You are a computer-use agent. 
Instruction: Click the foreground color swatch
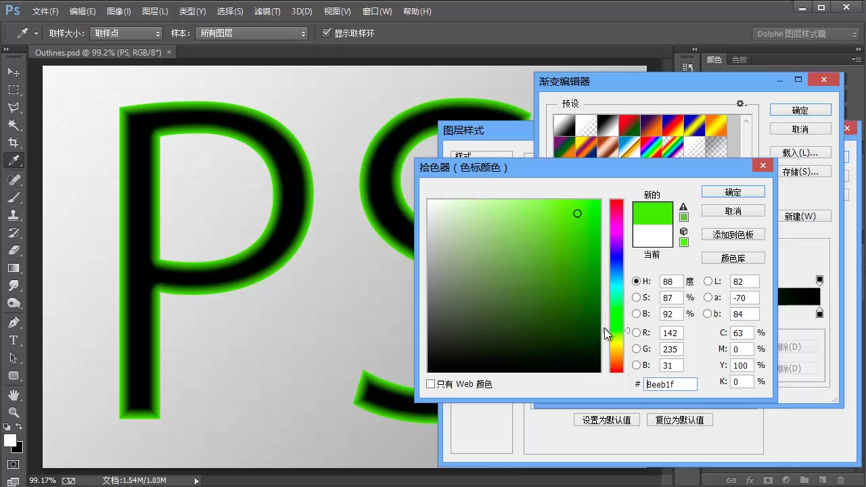[9, 440]
